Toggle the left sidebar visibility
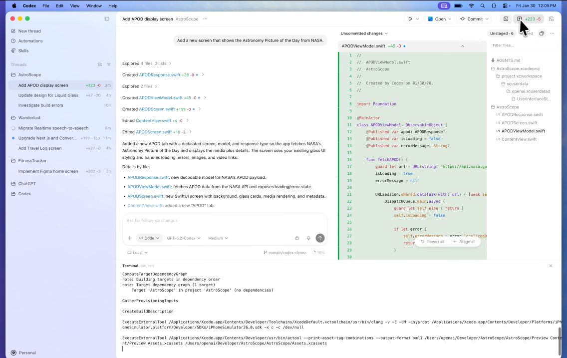This screenshot has width=567, height=358. [x=107, y=19]
